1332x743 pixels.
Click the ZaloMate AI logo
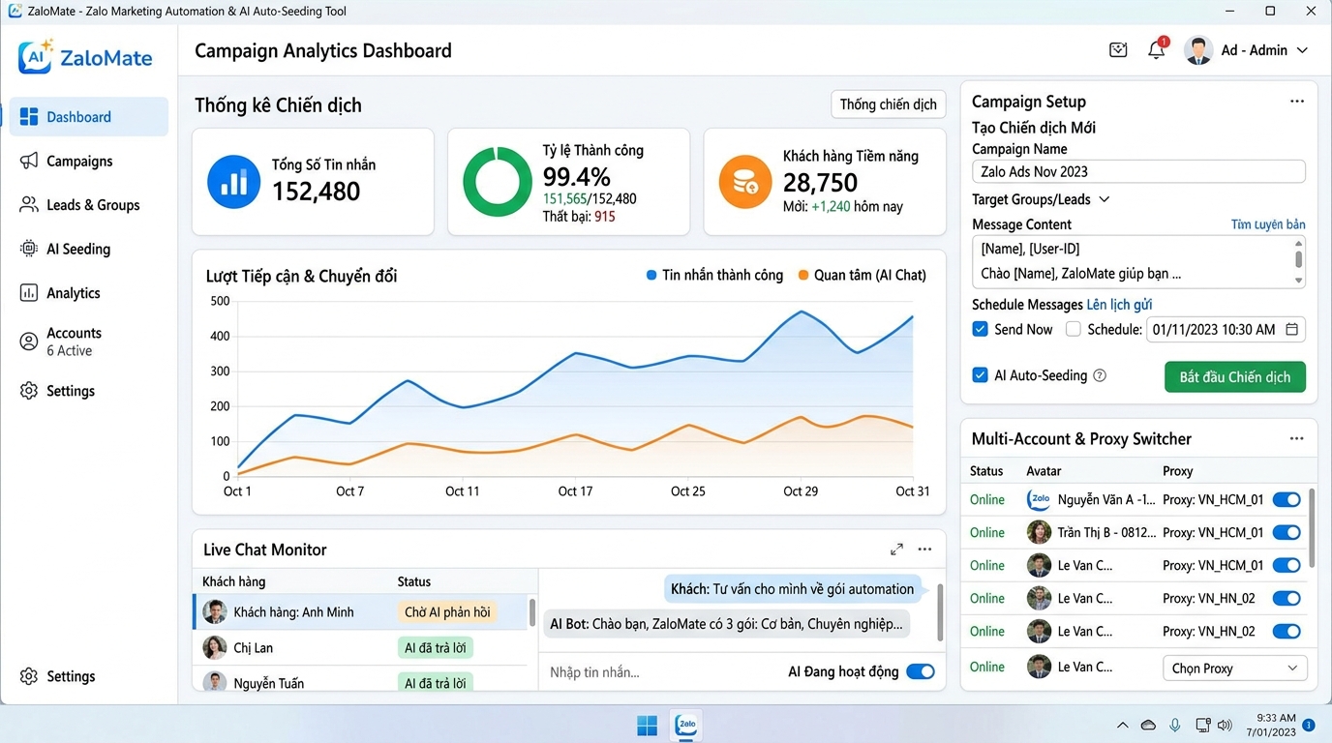[85, 57]
